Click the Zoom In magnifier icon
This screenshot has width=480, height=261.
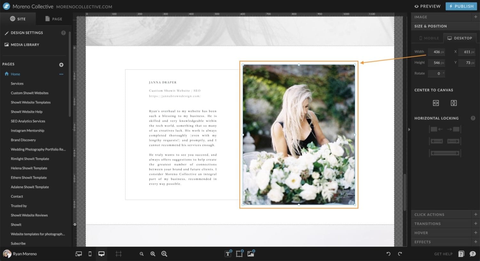click(x=164, y=254)
